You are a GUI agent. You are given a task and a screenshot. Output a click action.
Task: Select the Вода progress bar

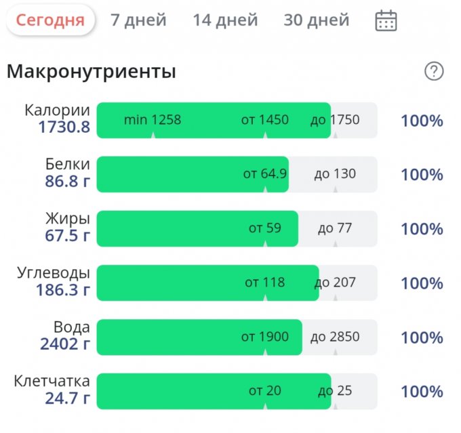(x=237, y=337)
